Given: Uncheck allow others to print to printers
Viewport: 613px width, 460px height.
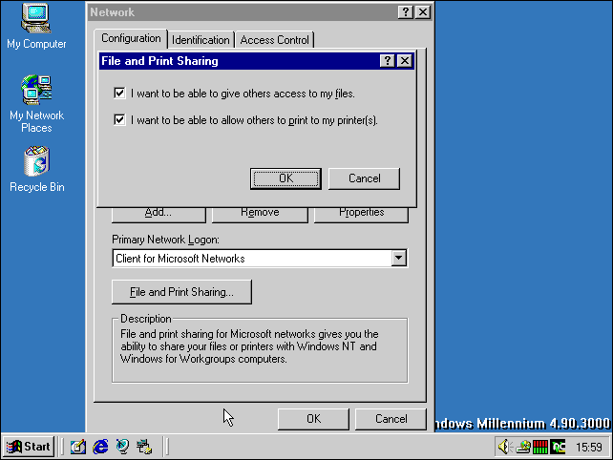Looking at the screenshot, I should click(119, 119).
